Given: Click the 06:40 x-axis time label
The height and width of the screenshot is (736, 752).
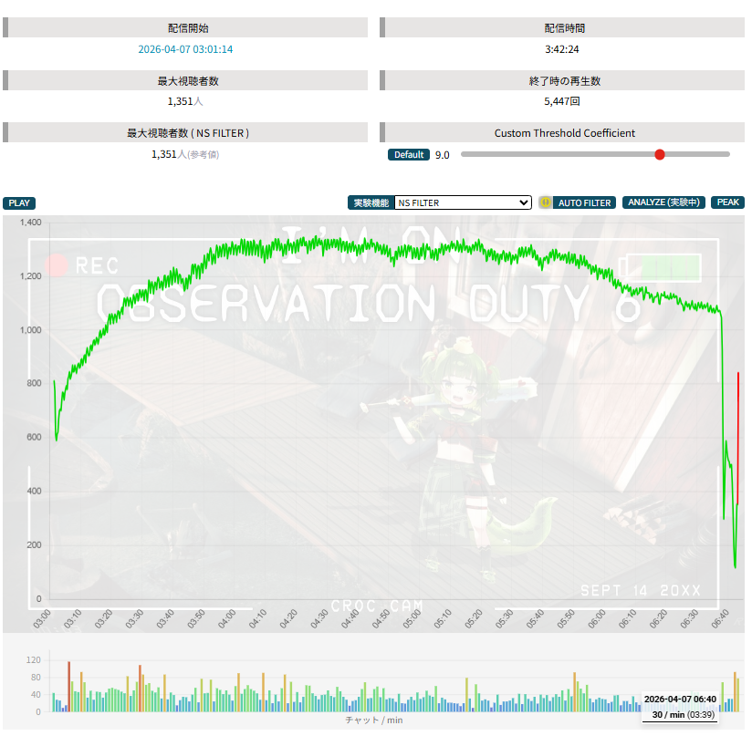Looking at the screenshot, I should tap(720, 618).
